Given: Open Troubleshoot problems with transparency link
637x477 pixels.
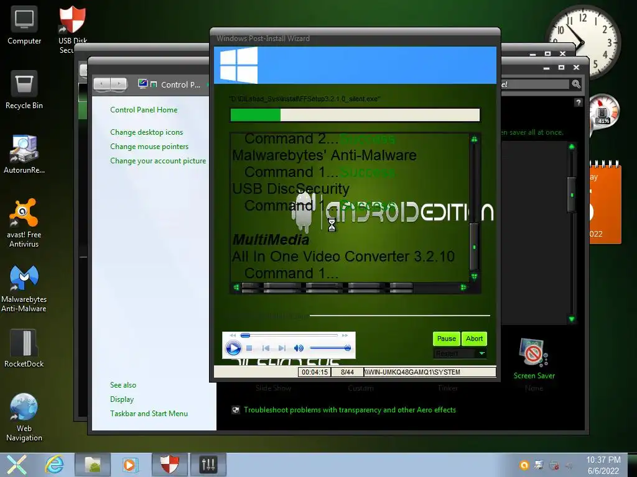Looking at the screenshot, I should tap(350, 410).
